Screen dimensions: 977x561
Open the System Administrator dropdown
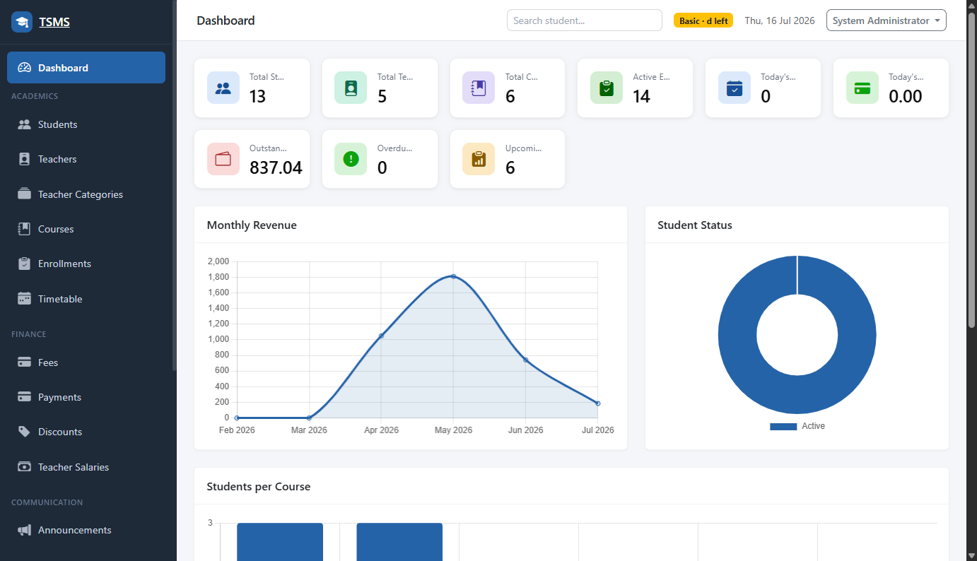(x=886, y=20)
